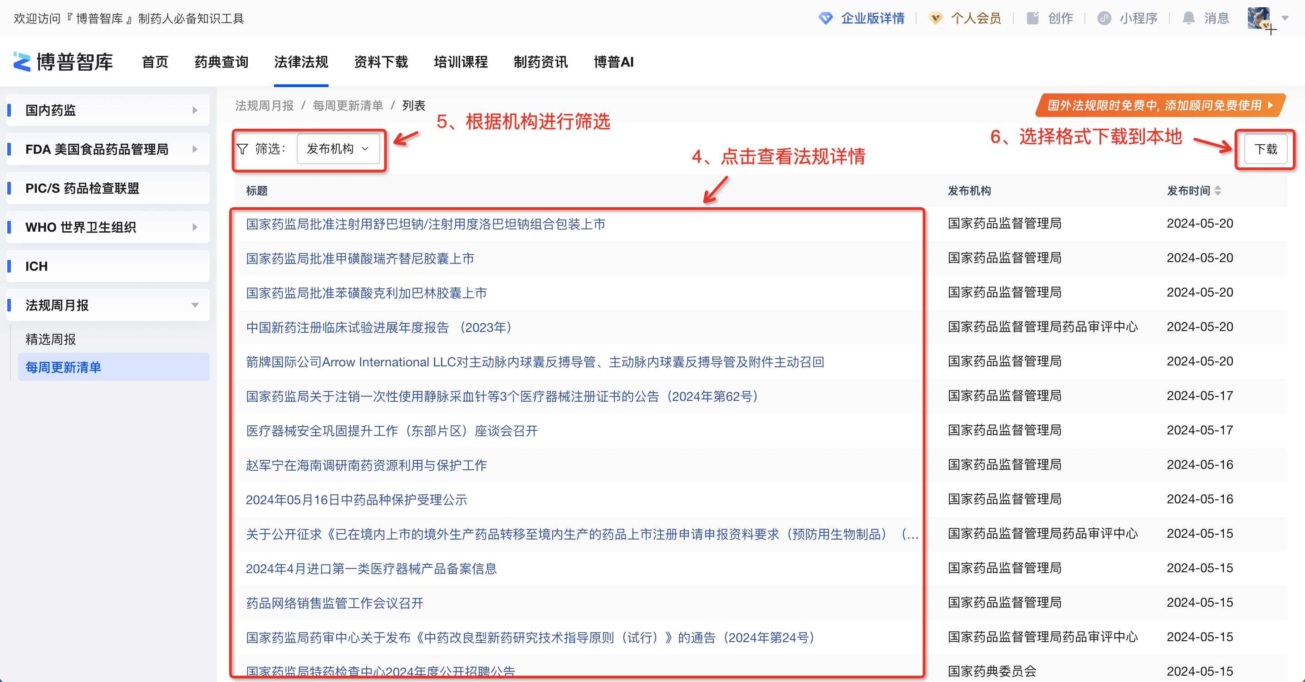
Task: Click 消息 link in top bar
Action: tap(1217, 18)
